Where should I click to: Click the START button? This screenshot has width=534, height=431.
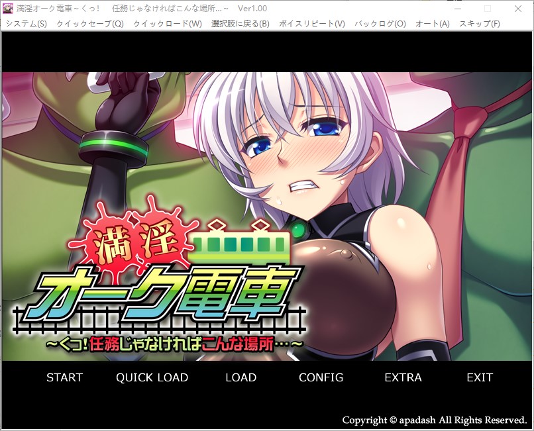pos(64,377)
